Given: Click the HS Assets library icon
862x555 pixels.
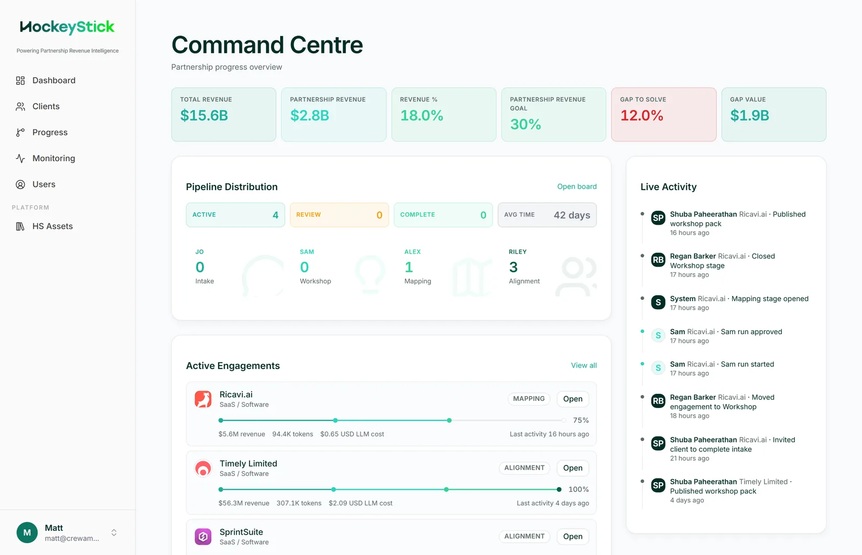Looking at the screenshot, I should (x=20, y=226).
